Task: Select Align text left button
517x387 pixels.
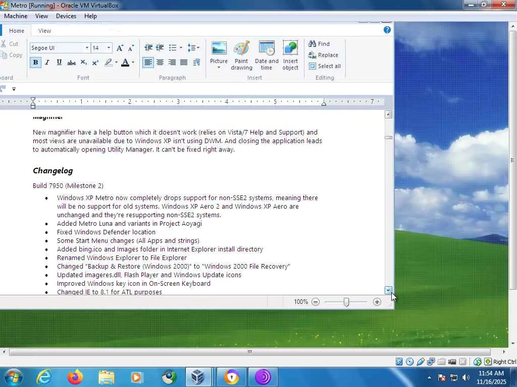Action: click(148, 62)
